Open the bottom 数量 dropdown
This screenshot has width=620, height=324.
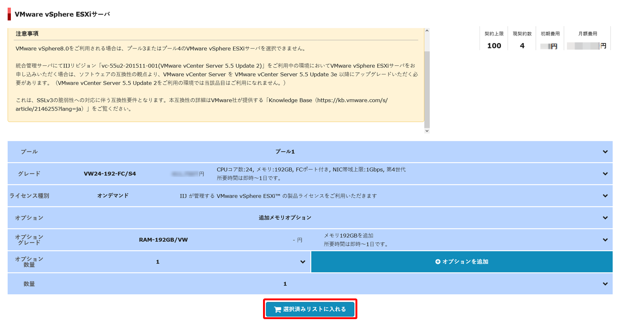coord(310,284)
